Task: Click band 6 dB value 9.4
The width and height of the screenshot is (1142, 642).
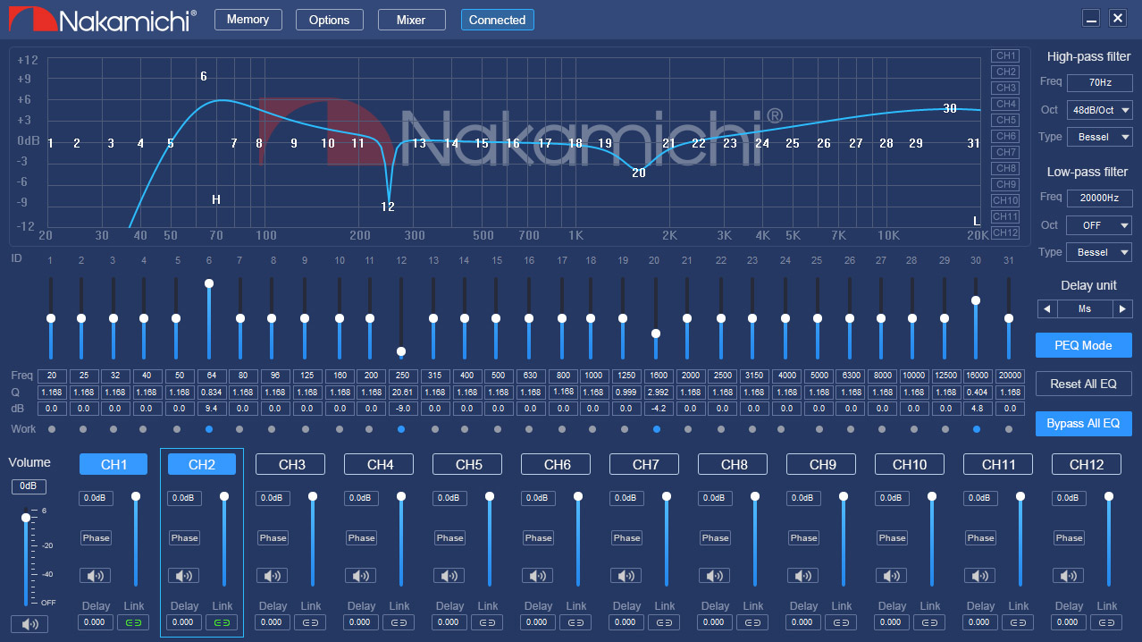Action: coord(209,409)
